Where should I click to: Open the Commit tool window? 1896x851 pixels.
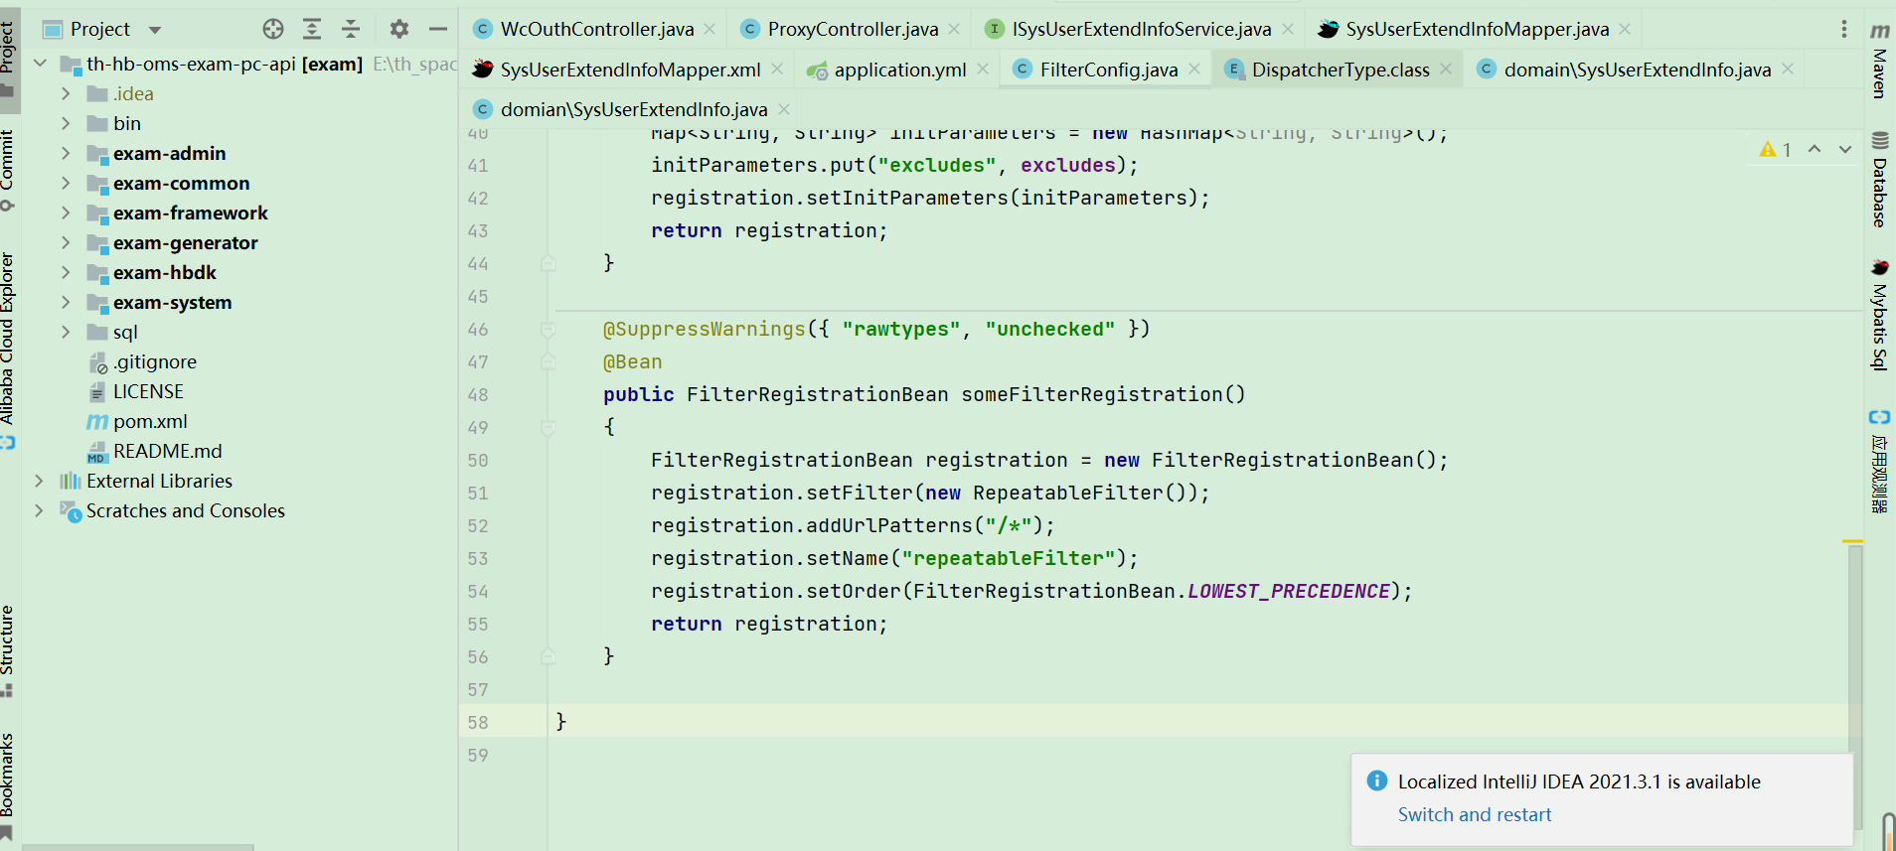pos(8,169)
